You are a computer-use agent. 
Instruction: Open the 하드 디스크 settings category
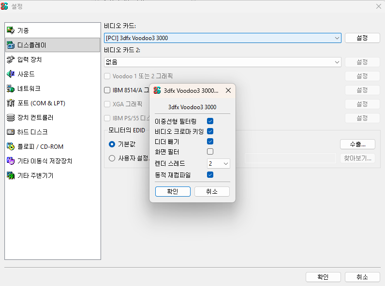(53, 132)
